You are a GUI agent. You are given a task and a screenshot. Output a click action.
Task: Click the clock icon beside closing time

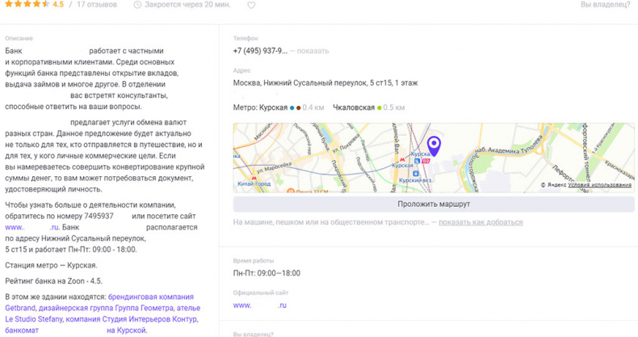point(137,5)
